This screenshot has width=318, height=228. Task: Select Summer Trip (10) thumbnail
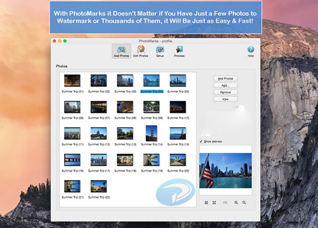[x=178, y=107]
